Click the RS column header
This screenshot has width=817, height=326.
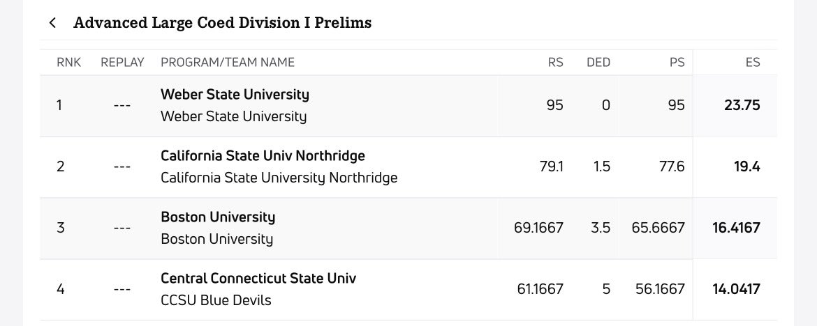pos(555,62)
